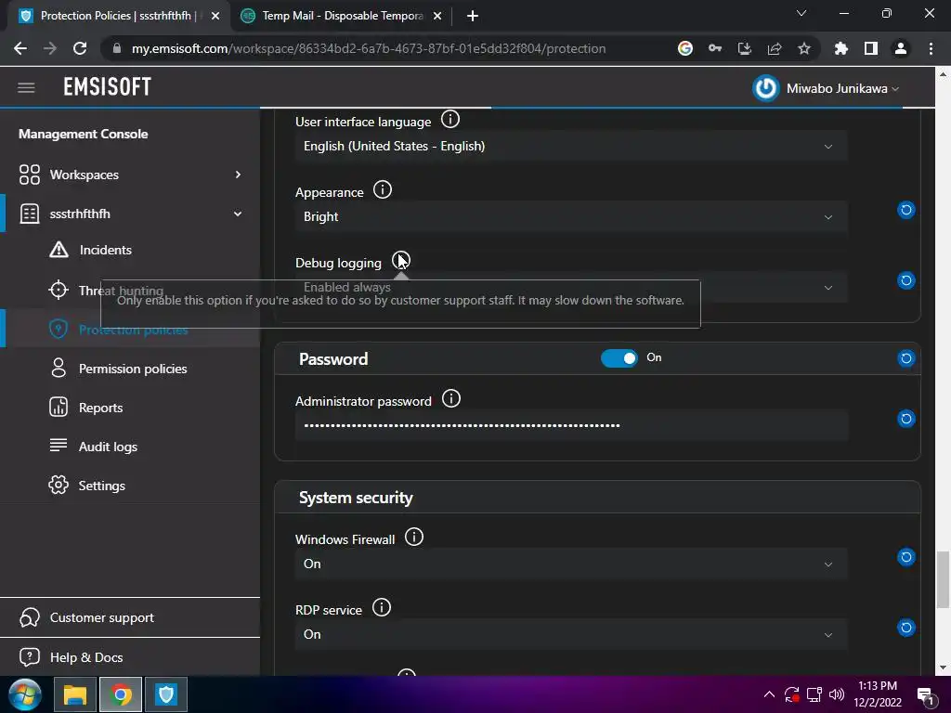The image size is (951, 713).
Task: Click the Settings gear icon
Action: 59,485
